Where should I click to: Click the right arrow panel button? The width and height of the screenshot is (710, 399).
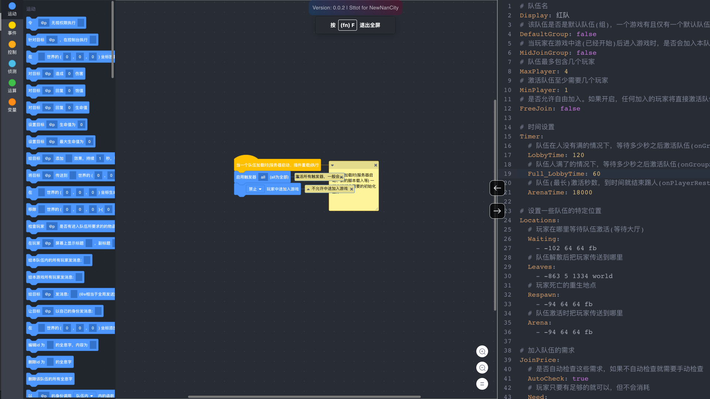(497, 211)
